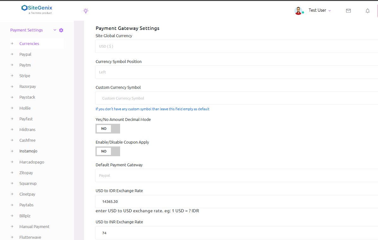Viewport: 378px width, 240px height.
Task: Open the mail envelope icon
Action: tap(348, 11)
